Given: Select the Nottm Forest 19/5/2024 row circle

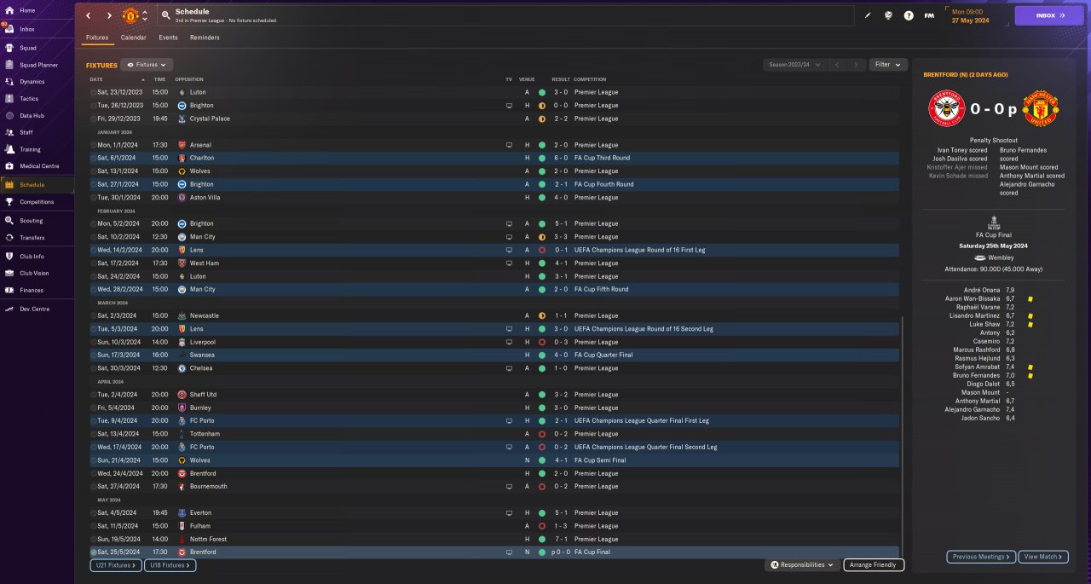Looking at the screenshot, I should click(94, 540).
